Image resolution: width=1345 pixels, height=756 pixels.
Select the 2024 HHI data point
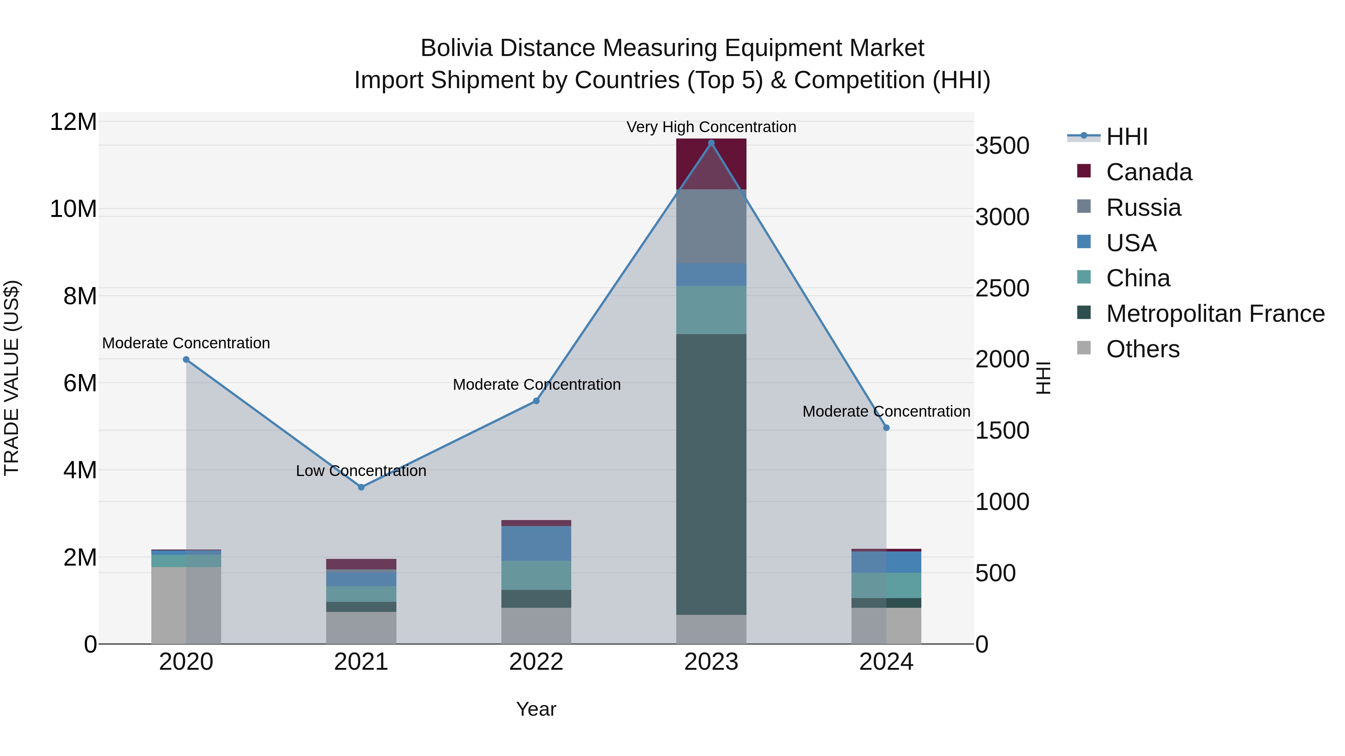(886, 428)
